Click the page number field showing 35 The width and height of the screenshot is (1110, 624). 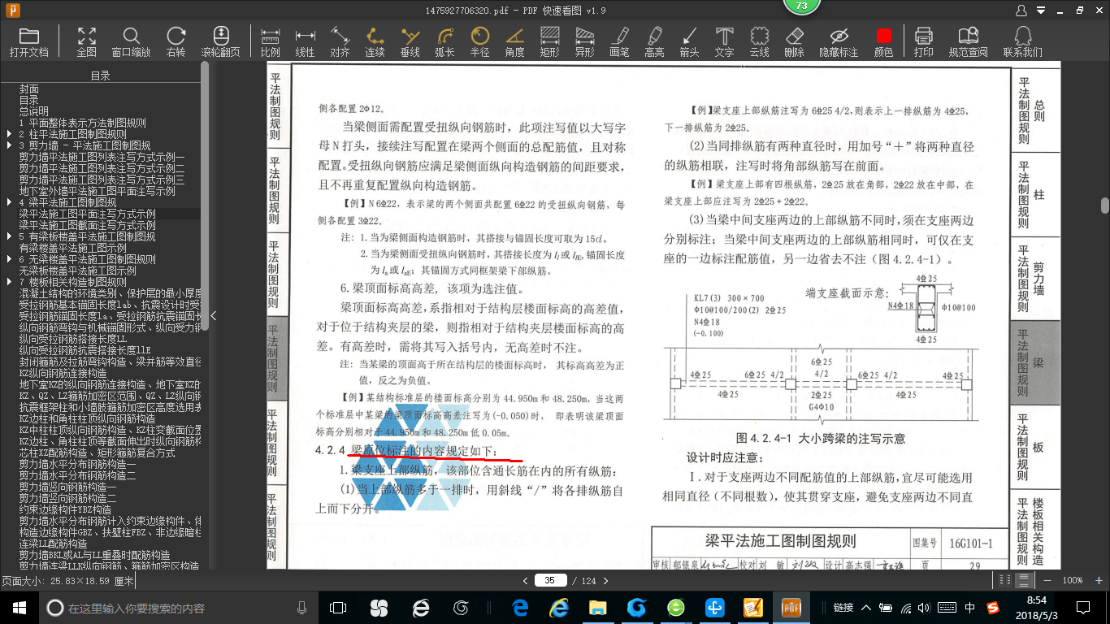(x=550, y=580)
